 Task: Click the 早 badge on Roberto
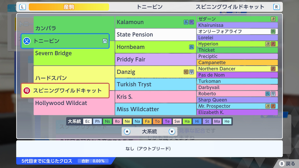[273, 94]
